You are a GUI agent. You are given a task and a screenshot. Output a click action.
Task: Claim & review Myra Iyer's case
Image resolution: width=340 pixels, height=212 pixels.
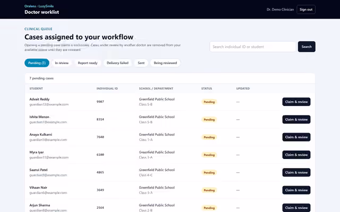click(296, 155)
